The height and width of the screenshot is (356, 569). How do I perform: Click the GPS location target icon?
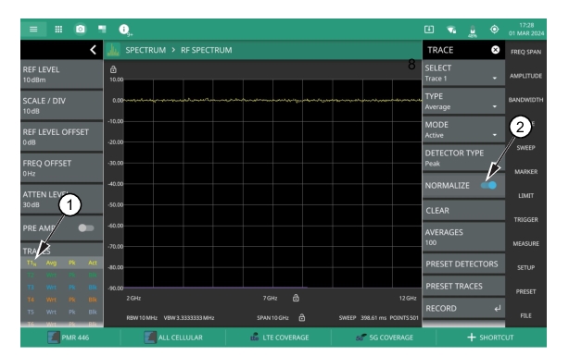tap(494, 30)
